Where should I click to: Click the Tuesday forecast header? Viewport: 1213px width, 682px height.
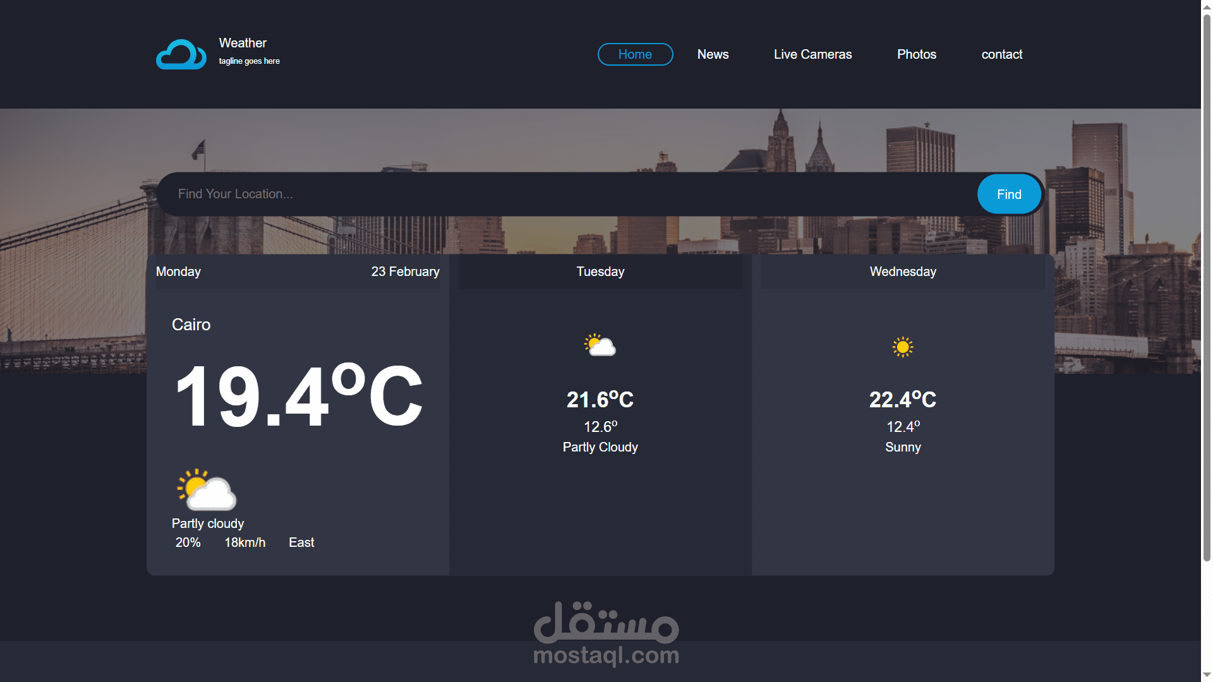point(600,272)
